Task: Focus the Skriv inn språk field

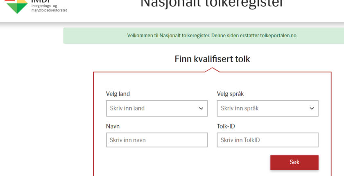Action: (x=268, y=108)
